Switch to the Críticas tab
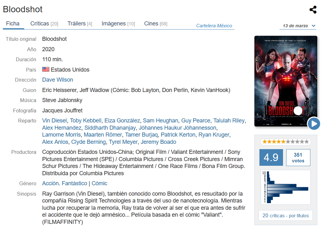This screenshot has height=227, width=322. click(44, 24)
